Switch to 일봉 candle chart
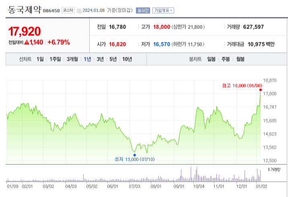The image size is (288, 197). [211, 59]
